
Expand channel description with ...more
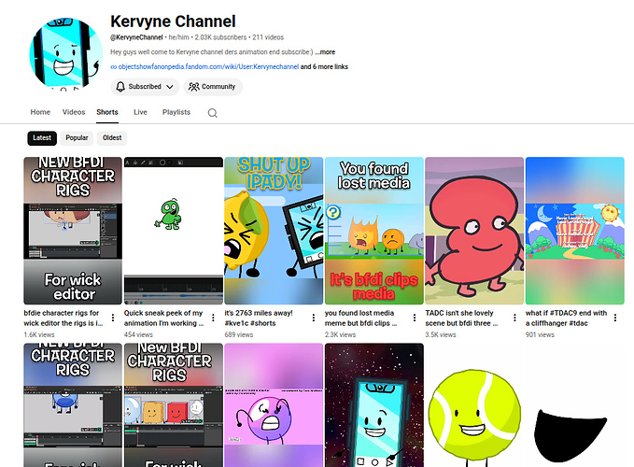(x=325, y=52)
